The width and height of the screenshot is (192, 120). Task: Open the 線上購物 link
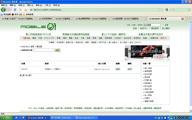pyautogui.click(x=166, y=28)
